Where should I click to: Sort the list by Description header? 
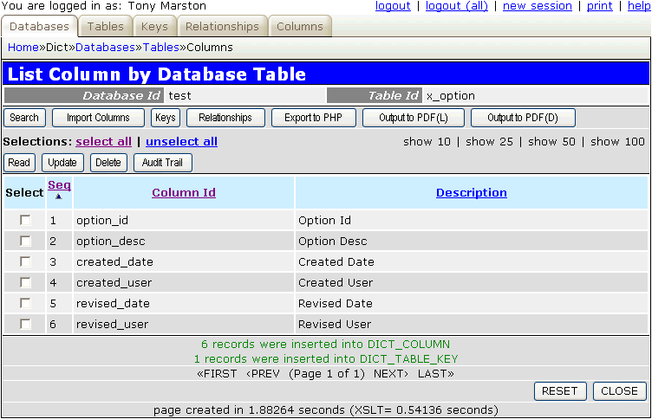click(x=471, y=193)
